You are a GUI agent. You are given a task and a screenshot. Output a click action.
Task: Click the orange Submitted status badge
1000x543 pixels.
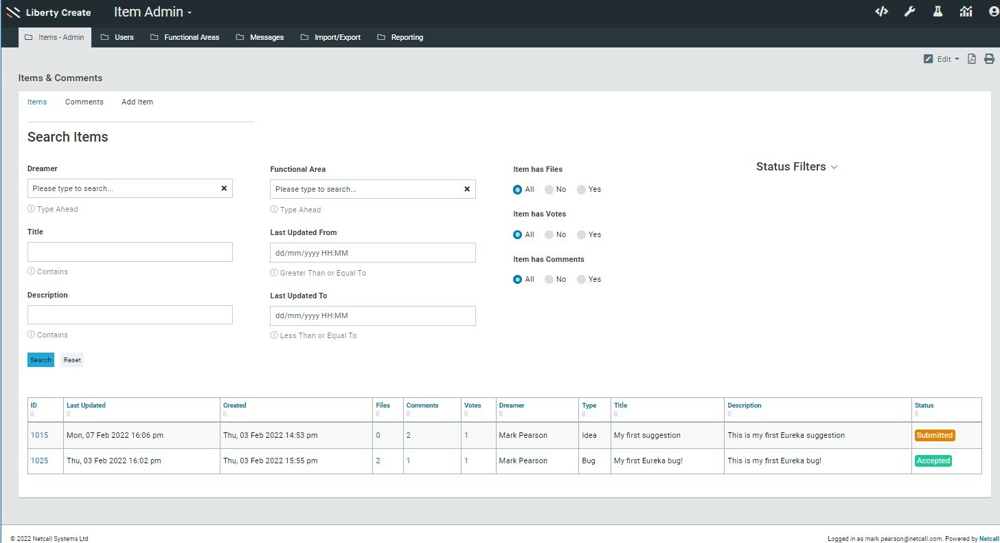click(x=934, y=435)
